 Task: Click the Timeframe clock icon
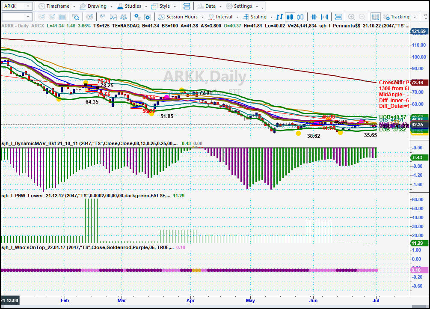click(42, 6)
